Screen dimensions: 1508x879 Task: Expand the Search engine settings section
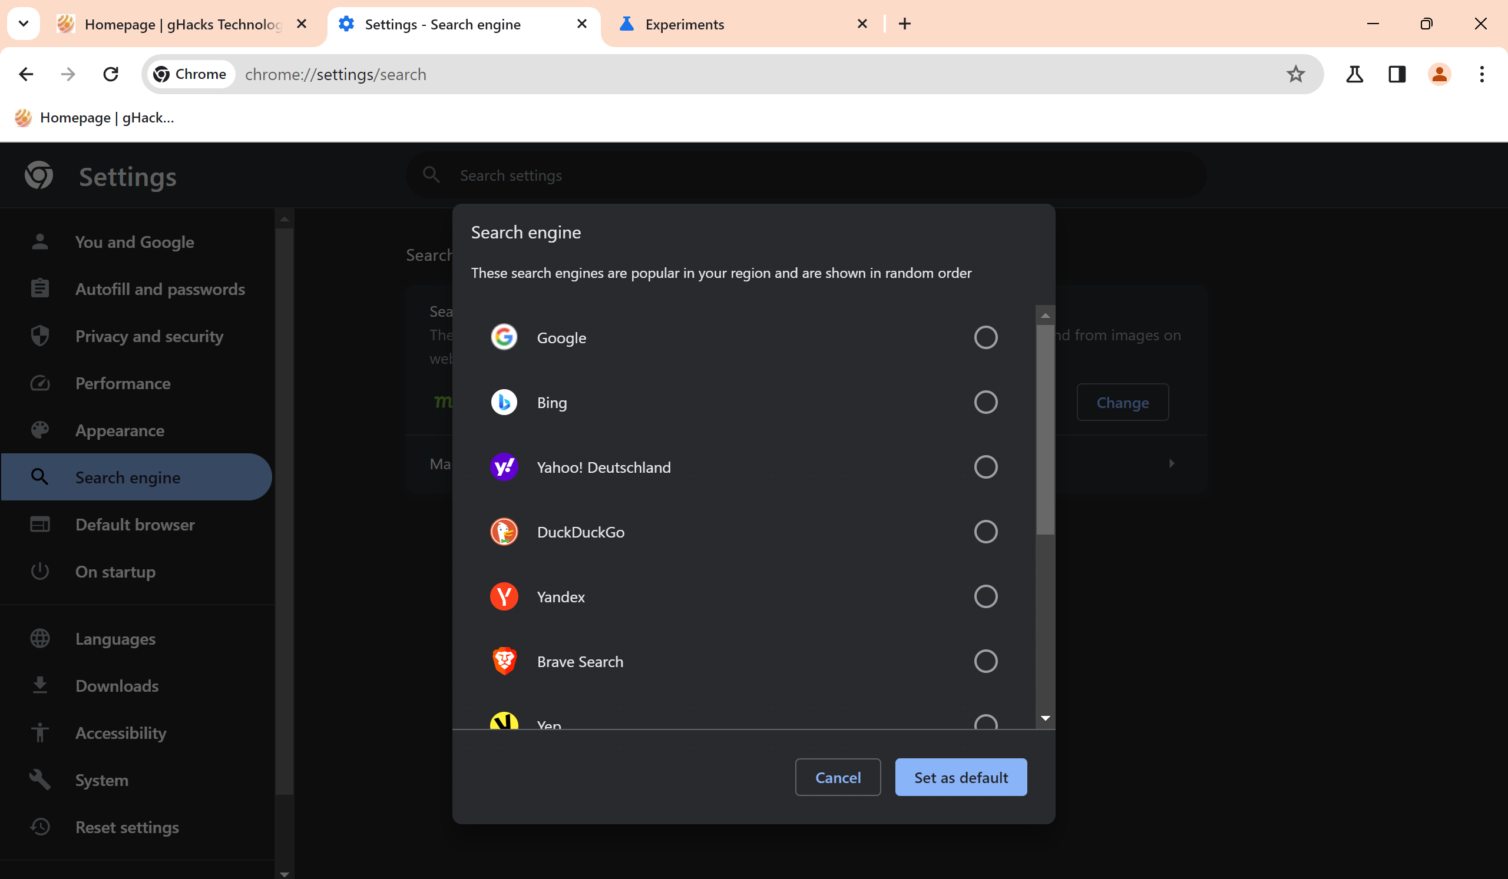(1171, 463)
